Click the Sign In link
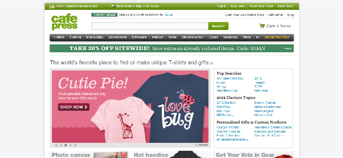 221,6
